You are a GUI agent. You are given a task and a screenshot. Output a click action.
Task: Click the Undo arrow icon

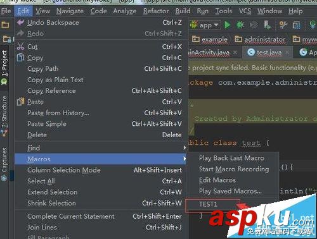tap(20, 22)
